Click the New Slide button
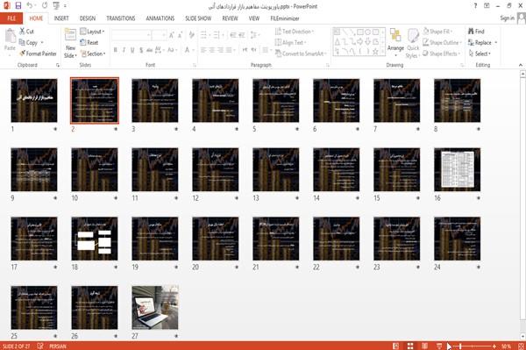The width and height of the screenshot is (526, 350). coord(70,44)
